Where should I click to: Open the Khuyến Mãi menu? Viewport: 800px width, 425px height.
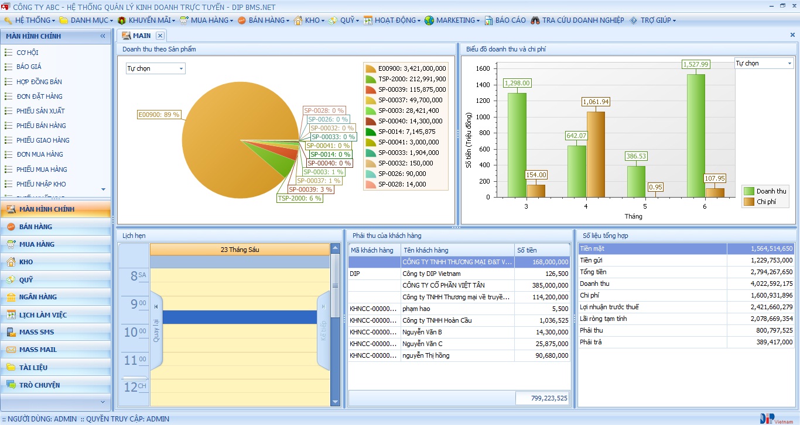[x=147, y=20]
